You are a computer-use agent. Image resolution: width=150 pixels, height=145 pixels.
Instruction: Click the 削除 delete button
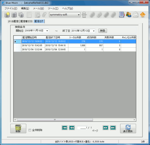tap(18, 129)
